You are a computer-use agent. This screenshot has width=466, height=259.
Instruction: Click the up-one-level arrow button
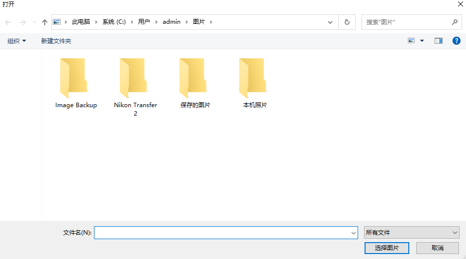(45, 22)
